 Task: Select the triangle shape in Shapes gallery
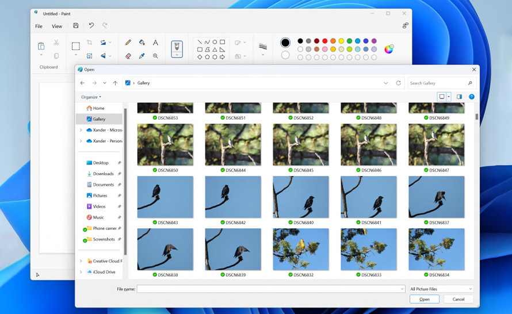tap(215, 49)
